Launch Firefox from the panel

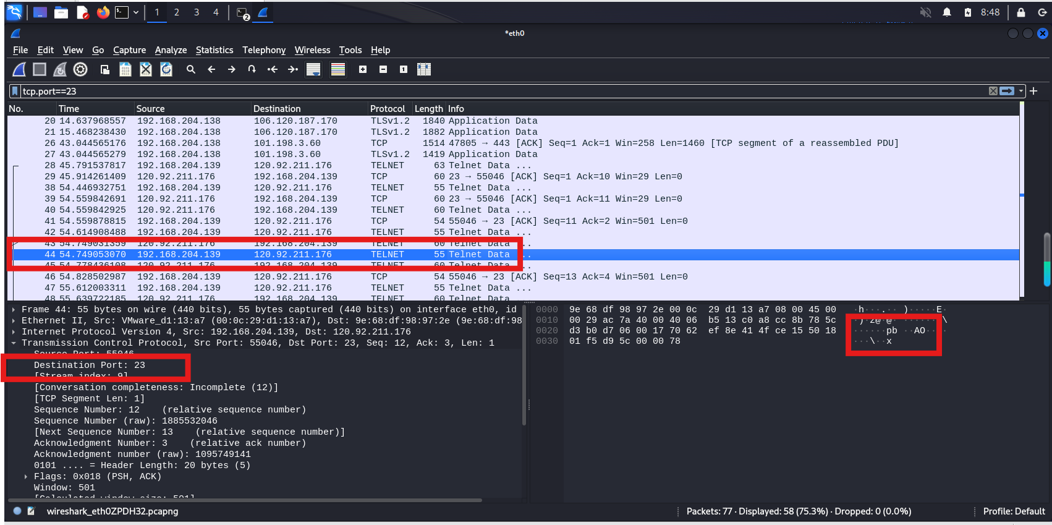pos(103,12)
